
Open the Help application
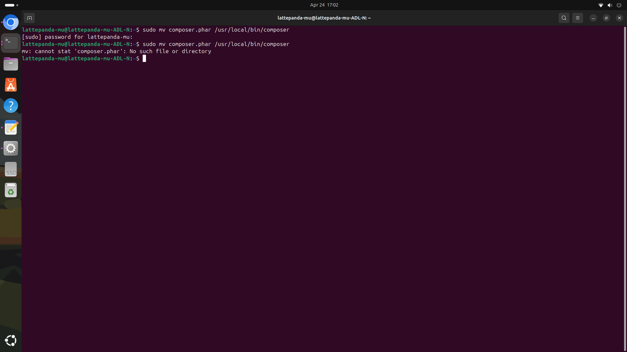click(11, 106)
